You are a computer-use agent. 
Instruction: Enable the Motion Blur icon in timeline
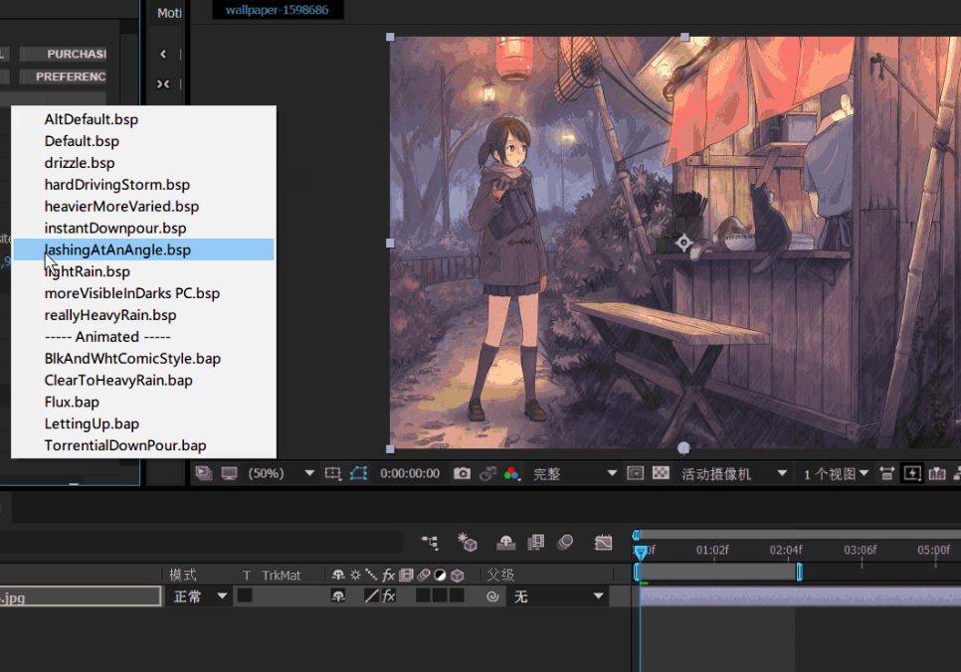click(x=565, y=542)
